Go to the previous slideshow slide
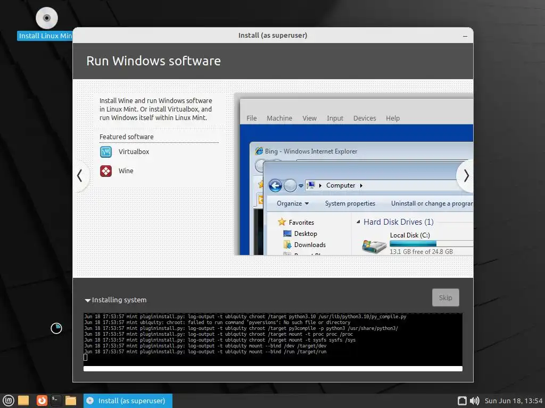Screen dimensions: 545x408 click(x=80, y=175)
